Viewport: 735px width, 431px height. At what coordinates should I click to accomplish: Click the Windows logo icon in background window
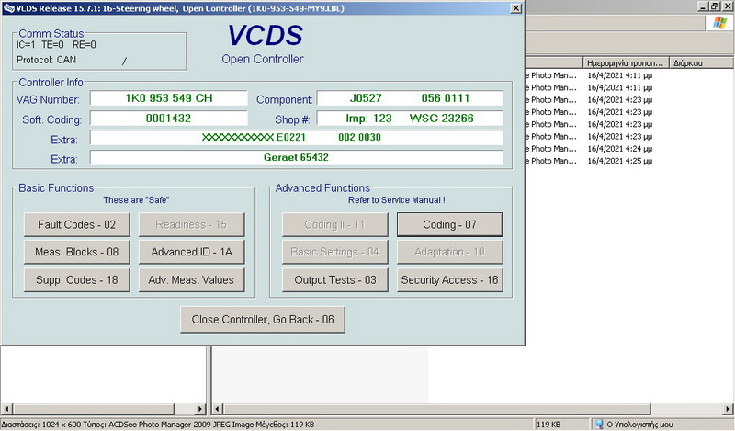point(719,22)
